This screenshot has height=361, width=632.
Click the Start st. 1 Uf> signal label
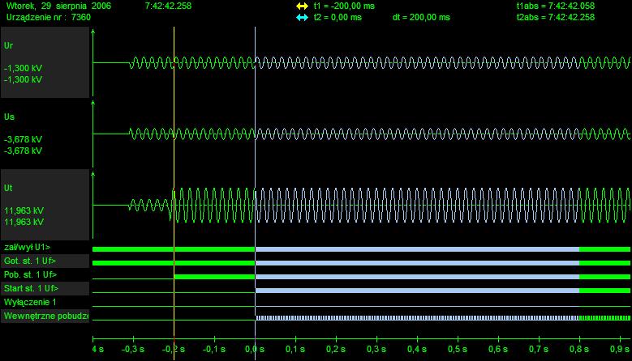coord(31,288)
